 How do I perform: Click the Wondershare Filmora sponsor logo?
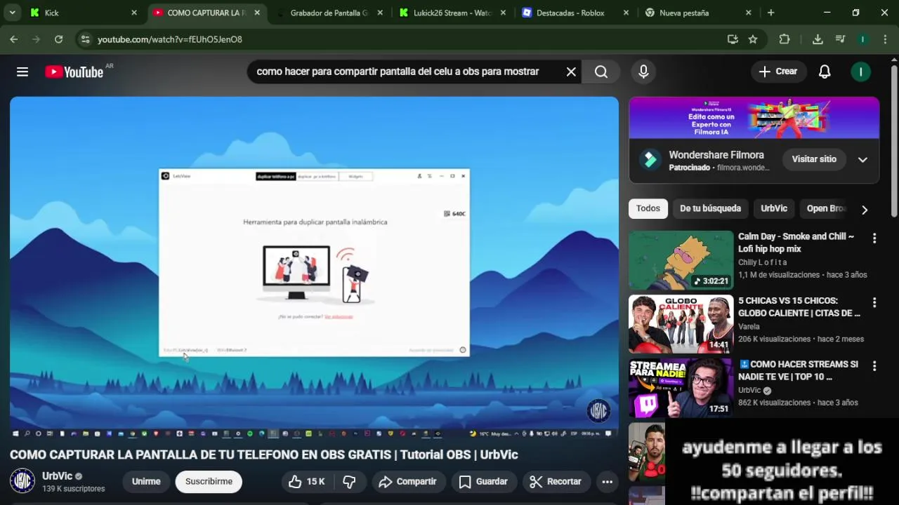click(650, 159)
